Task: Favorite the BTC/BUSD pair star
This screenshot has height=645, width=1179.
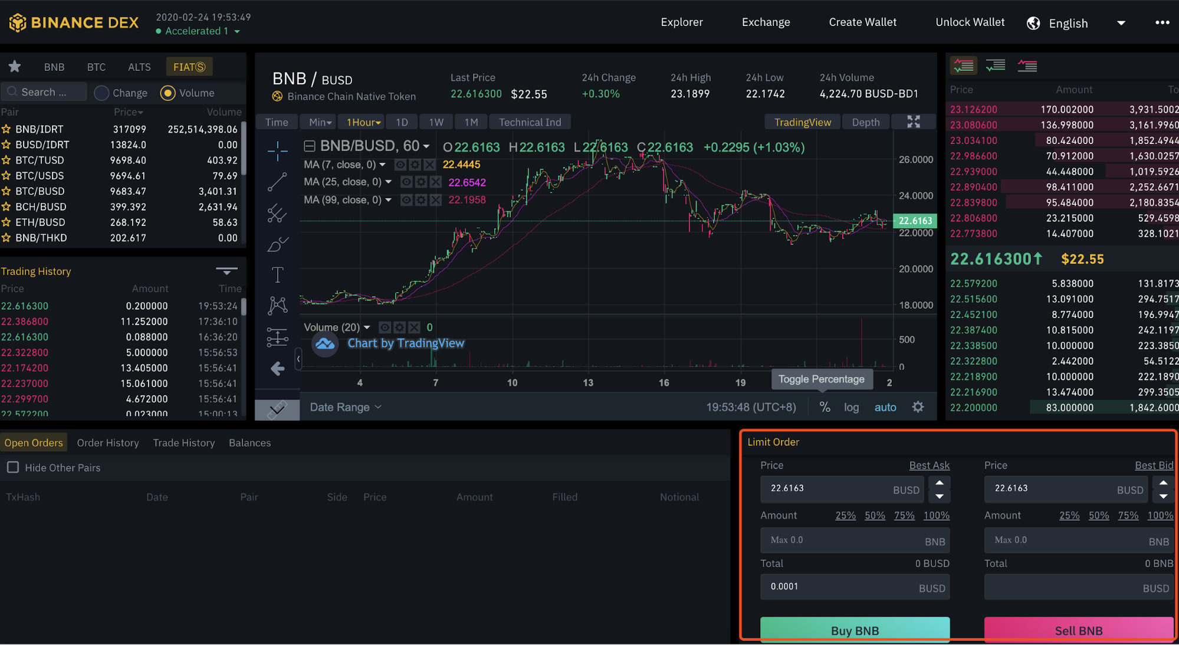Action: point(6,191)
